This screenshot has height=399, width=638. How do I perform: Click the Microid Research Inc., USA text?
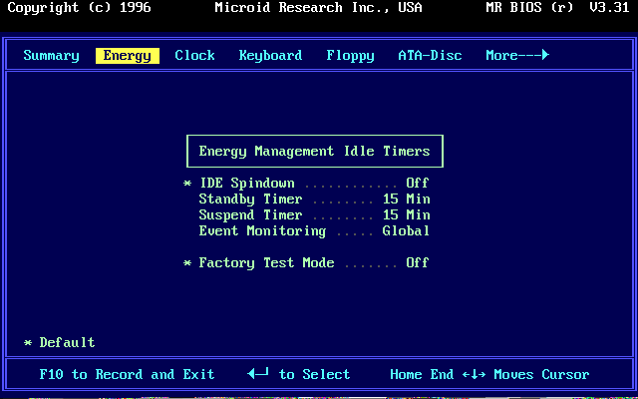(318, 8)
